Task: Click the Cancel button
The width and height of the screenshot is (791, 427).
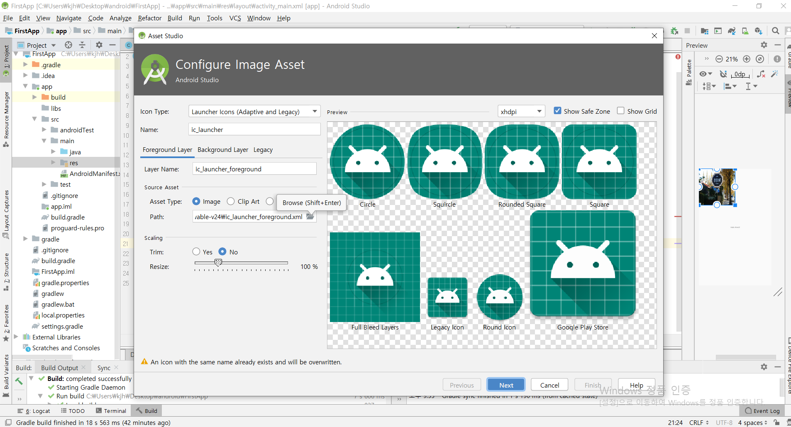Action: coord(549,385)
